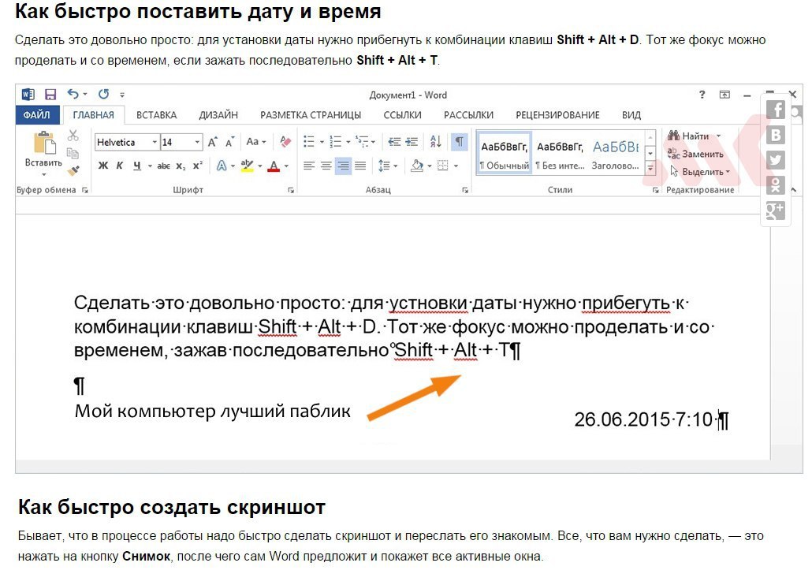This screenshot has height=585, width=812.
Task: Open the ФАЙЛ menu tab
Action: (37, 115)
